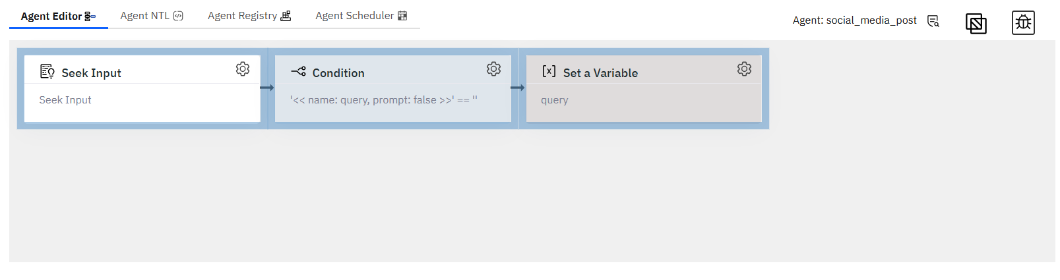Viewport: 1060px width, 280px height.
Task: Open the Agent Registry tab
Action: coord(249,16)
